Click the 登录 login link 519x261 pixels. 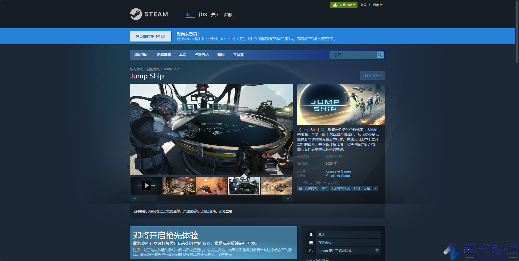tap(363, 5)
